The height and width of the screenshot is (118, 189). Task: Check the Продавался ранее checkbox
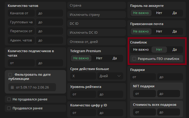coord(9,108)
